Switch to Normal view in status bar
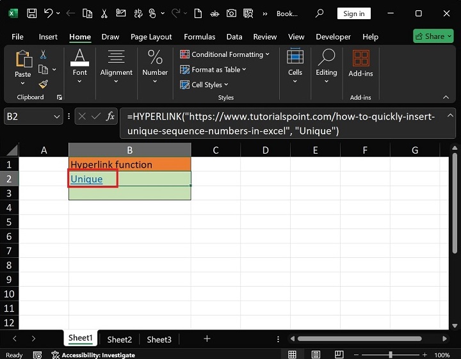 (292, 355)
